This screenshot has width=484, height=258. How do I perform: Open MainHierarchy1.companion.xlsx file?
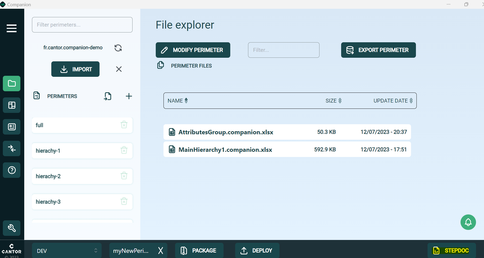pos(287,149)
